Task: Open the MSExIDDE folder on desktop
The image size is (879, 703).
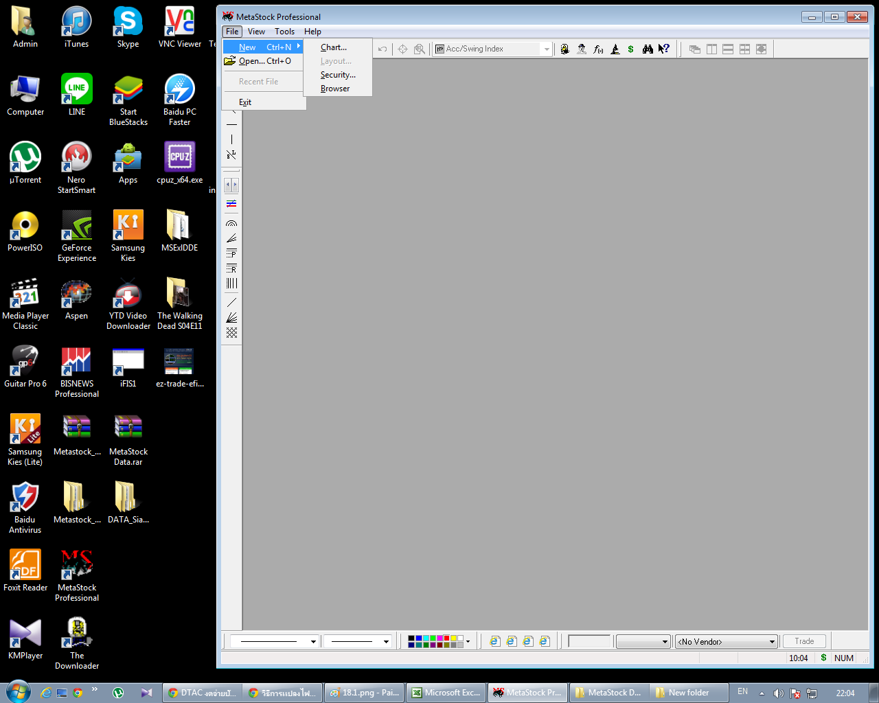Action: [x=179, y=231]
